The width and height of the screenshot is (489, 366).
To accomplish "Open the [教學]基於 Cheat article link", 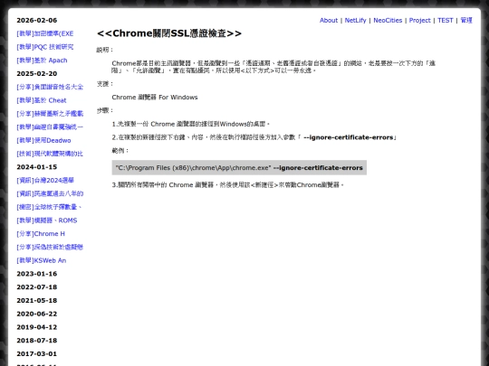I will 42,100.
